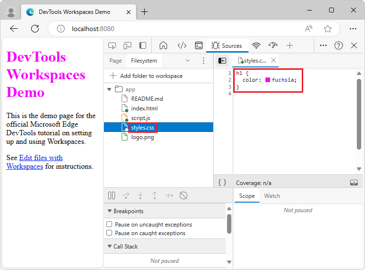Click Add folder to workspace
The image size is (365, 270).
pos(146,76)
